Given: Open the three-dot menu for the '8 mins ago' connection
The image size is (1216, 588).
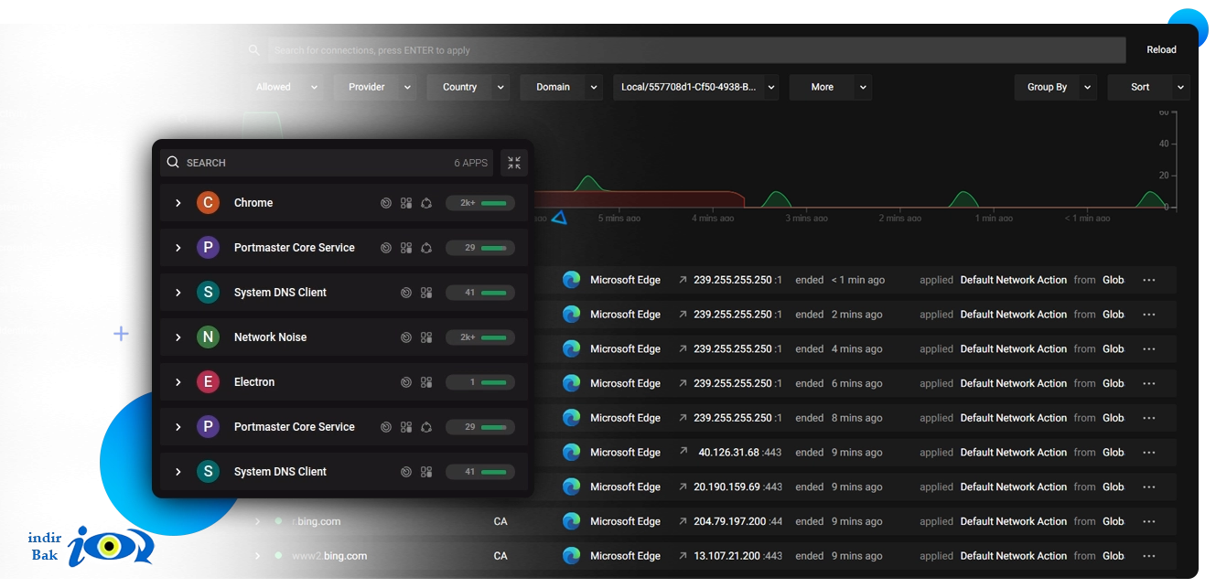Looking at the screenshot, I should tap(1149, 418).
